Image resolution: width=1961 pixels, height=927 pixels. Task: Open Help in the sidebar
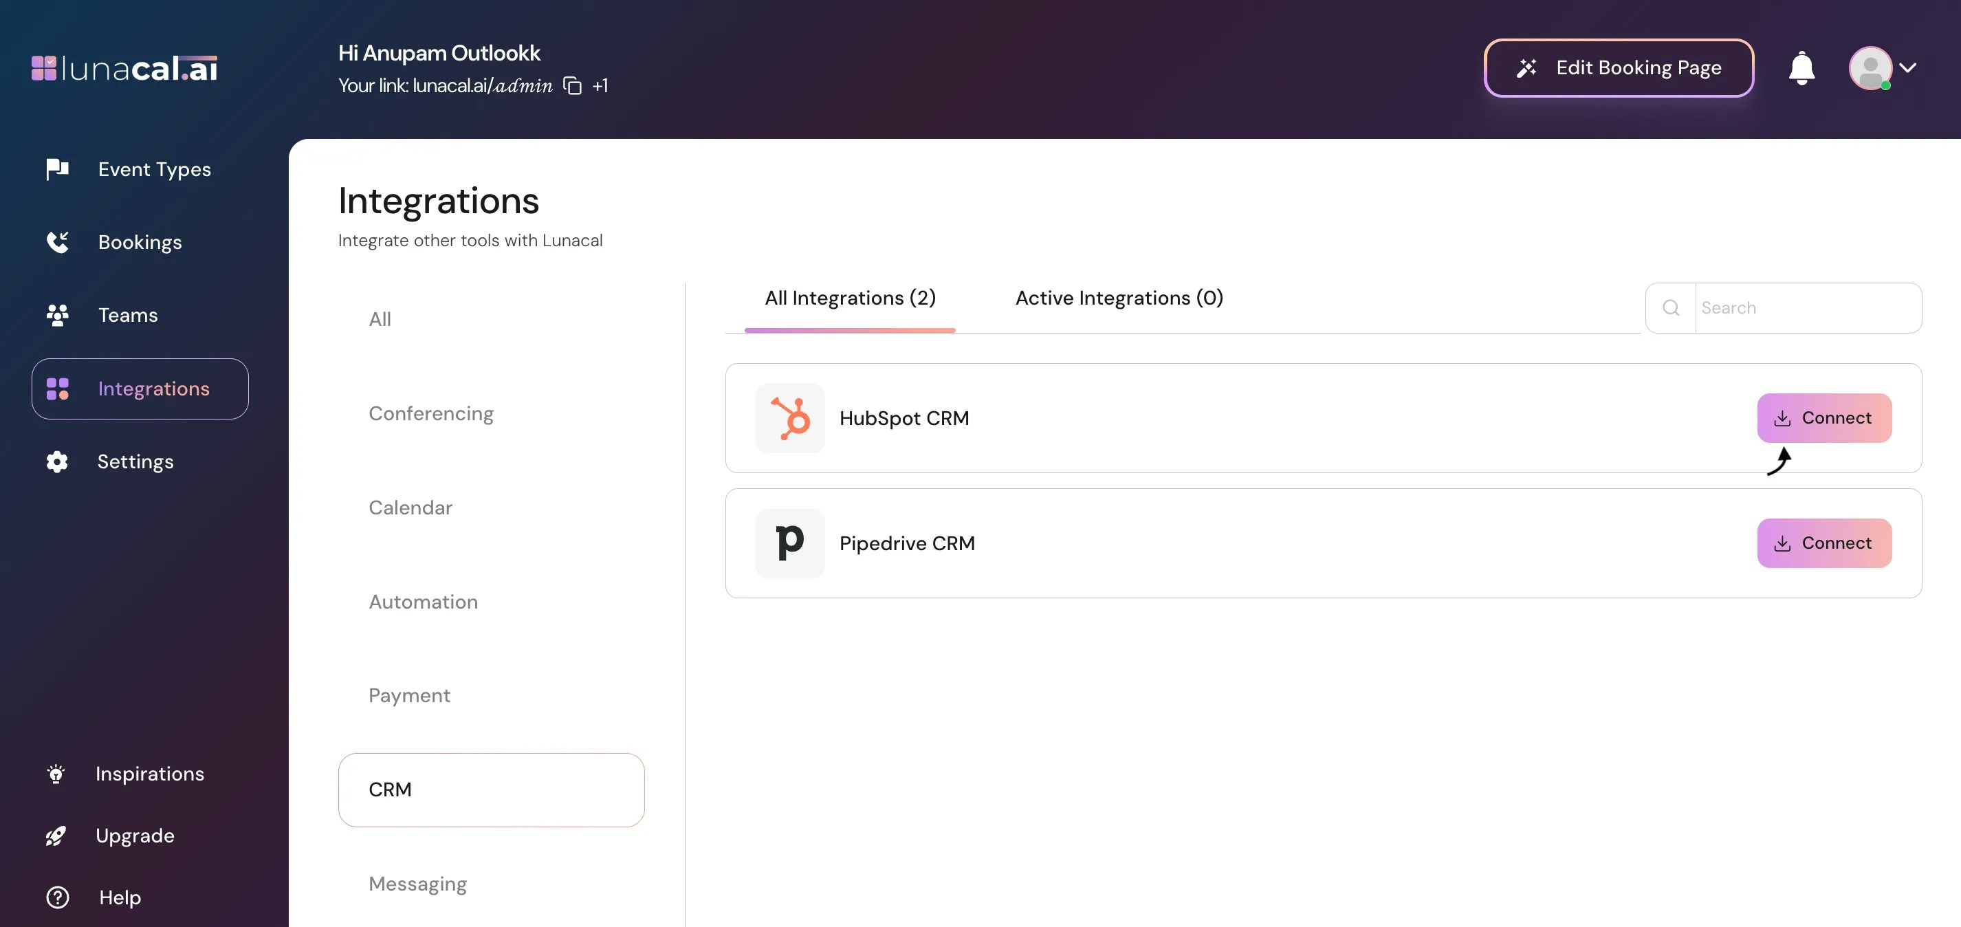coord(120,897)
